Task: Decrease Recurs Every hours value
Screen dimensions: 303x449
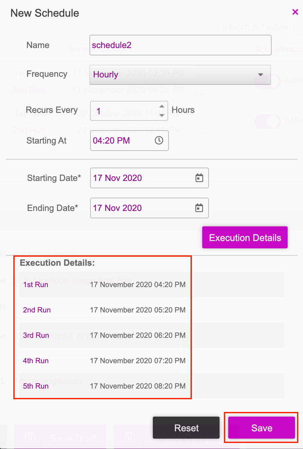Action: click(x=162, y=115)
